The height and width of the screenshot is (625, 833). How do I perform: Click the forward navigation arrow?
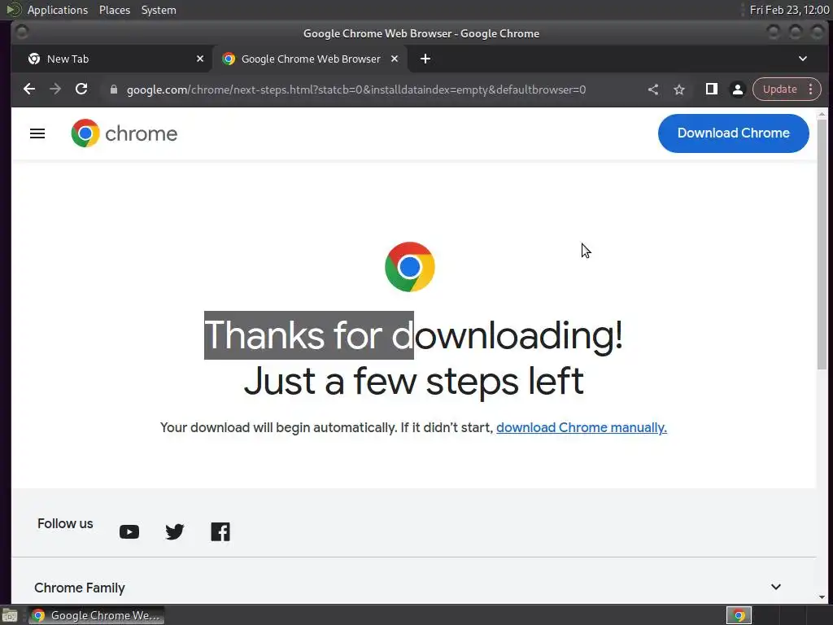pyautogui.click(x=55, y=90)
